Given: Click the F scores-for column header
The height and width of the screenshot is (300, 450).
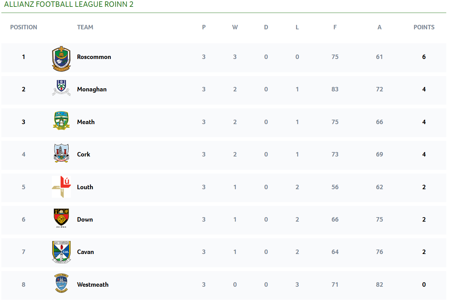Looking at the screenshot, I should point(335,27).
